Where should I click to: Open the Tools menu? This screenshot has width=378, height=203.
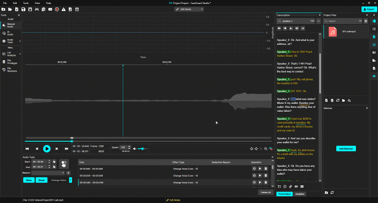point(26,3)
